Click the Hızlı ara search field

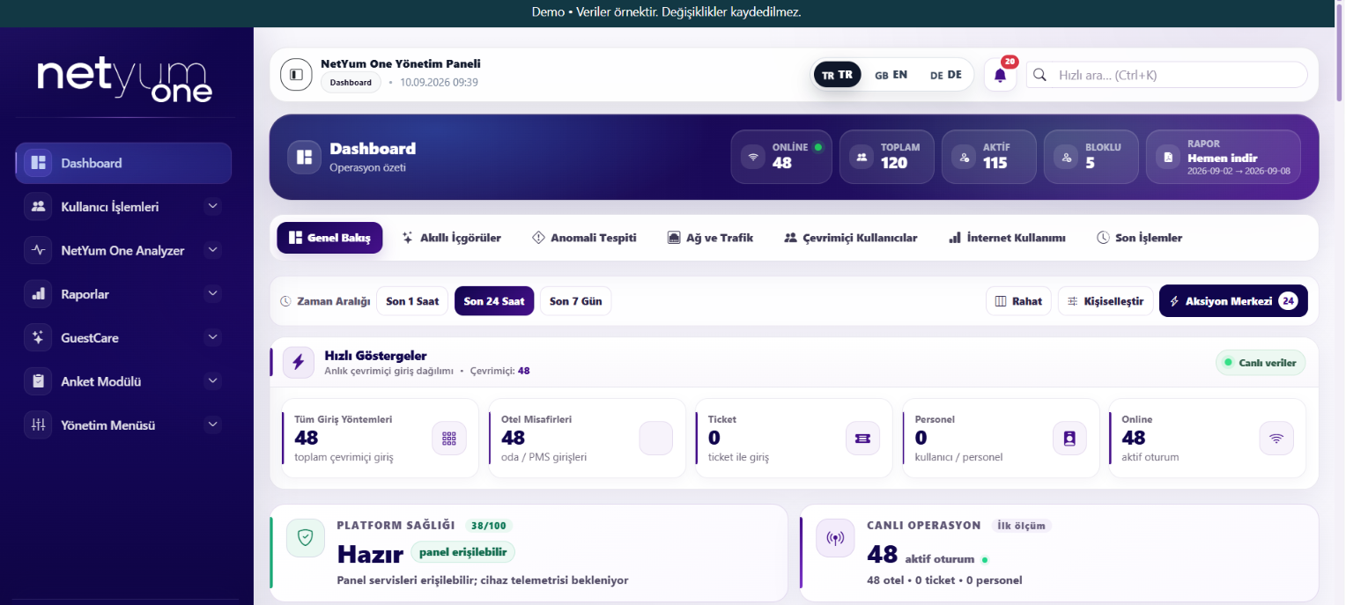(x=1167, y=75)
